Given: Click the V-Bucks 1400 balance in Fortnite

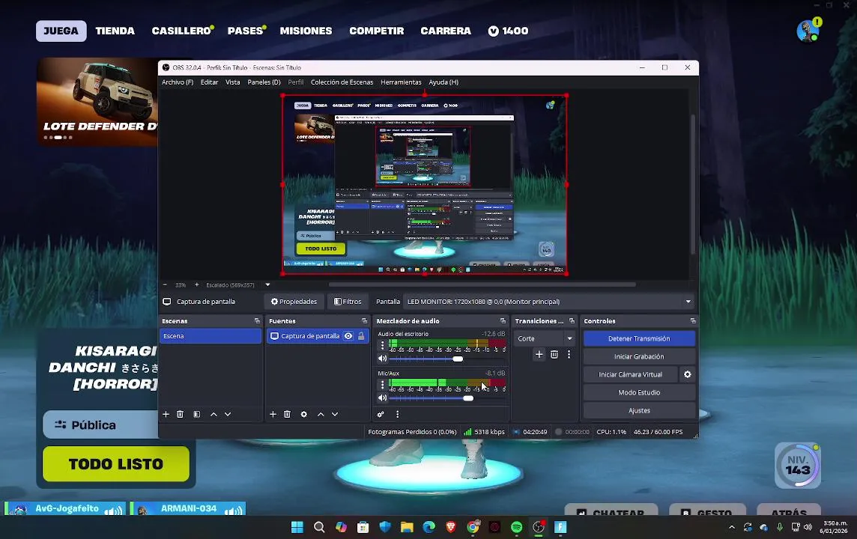Looking at the screenshot, I should coord(509,31).
